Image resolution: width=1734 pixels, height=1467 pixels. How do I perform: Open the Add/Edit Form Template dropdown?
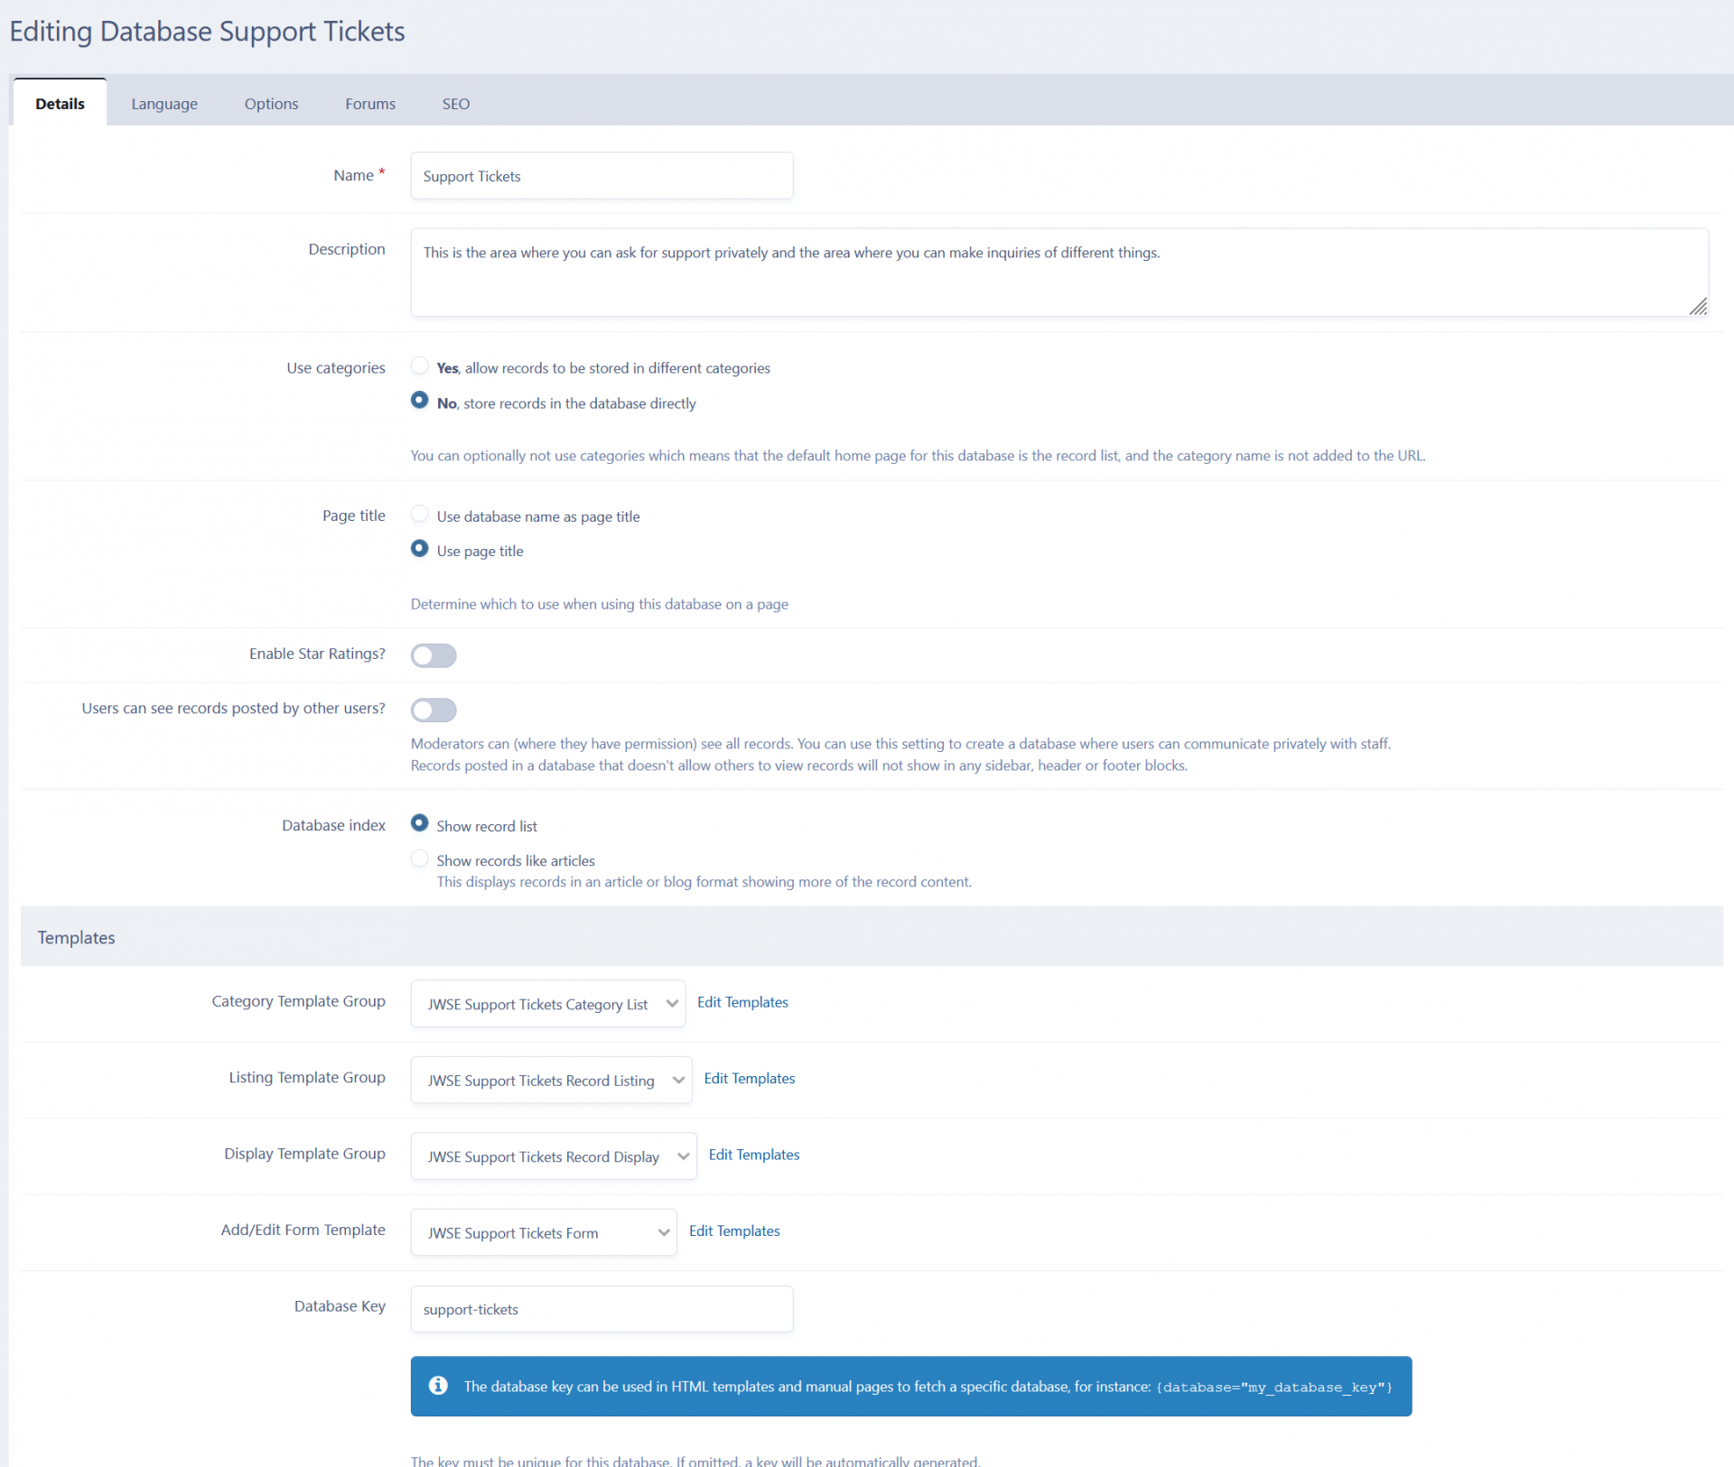(x=544, y=1232)
